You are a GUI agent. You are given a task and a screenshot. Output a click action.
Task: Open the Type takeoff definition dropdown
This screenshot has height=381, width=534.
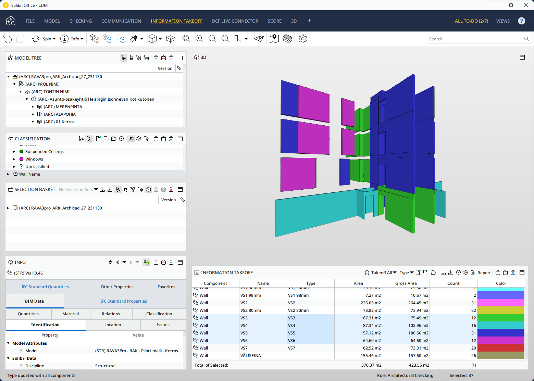click(x=407, y=273)
